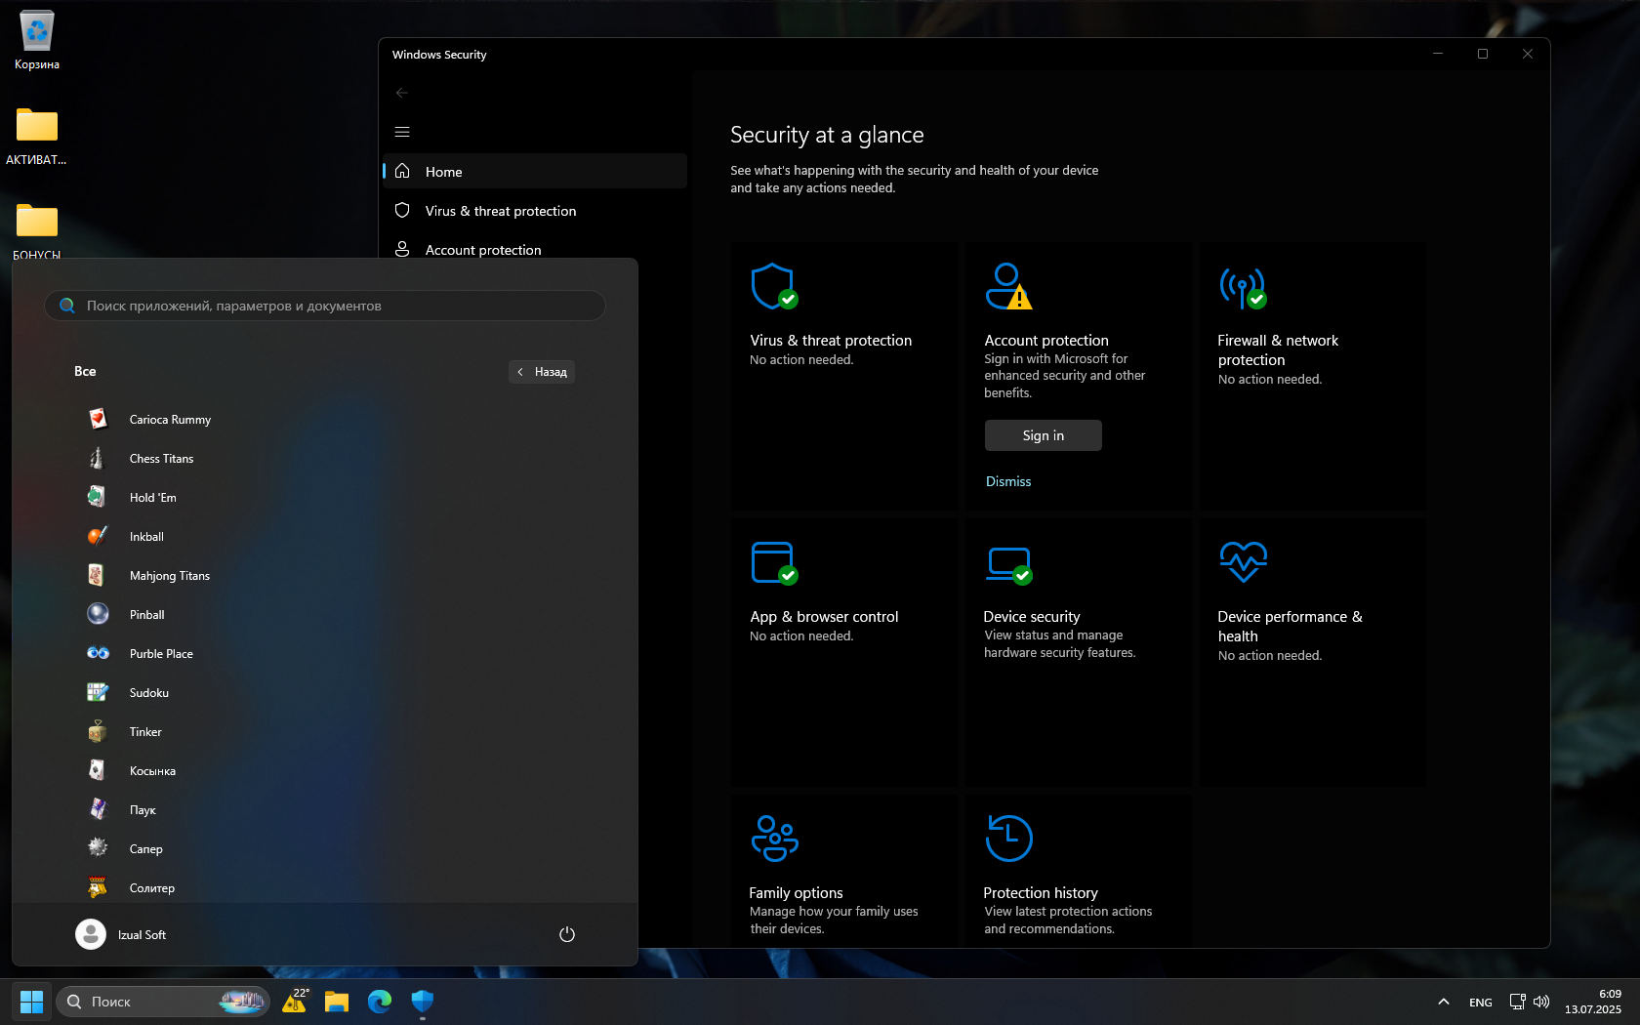Open App & browser control window icon

click(x=774, y=562)
